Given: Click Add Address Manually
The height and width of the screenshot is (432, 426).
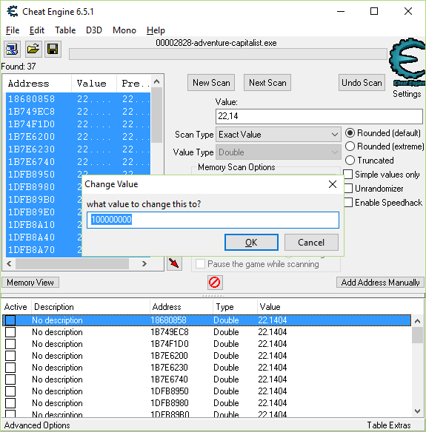Looking at the screenshot, I should point(380,283).
